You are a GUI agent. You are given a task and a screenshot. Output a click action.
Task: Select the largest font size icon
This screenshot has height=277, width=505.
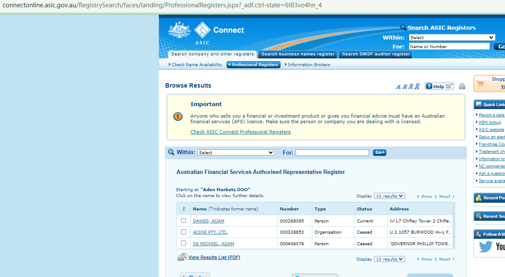tap(417, 86)
